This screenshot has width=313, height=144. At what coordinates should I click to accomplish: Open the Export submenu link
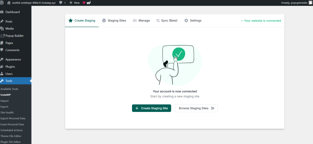point(4,107)
